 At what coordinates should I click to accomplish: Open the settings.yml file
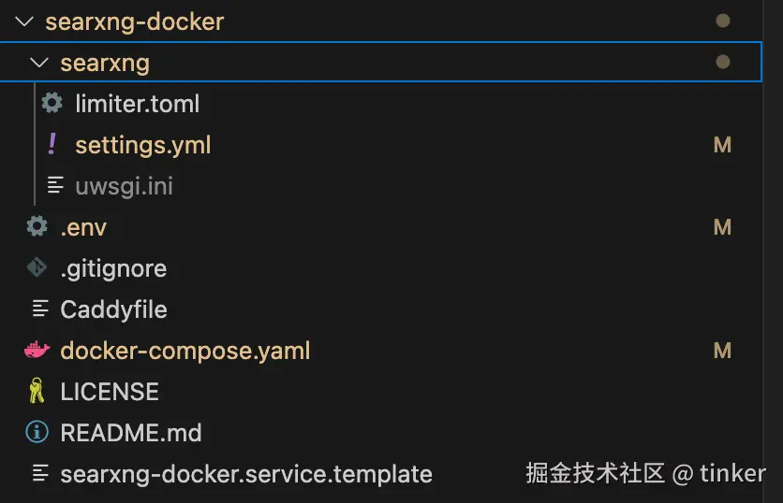click(x=142, y=145)
